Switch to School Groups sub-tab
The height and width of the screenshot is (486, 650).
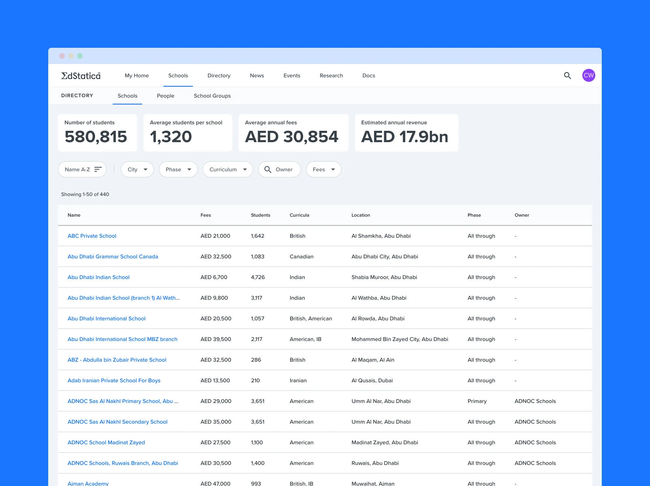[x=212, y=96]
